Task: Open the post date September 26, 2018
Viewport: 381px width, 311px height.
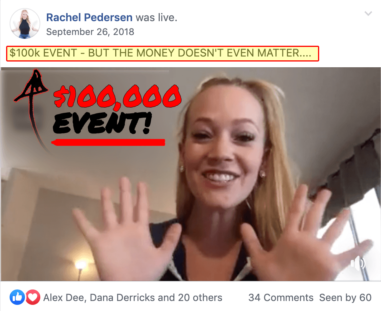Action: point(90,32)
